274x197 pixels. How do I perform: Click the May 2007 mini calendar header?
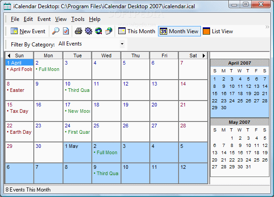coord(240,122)
